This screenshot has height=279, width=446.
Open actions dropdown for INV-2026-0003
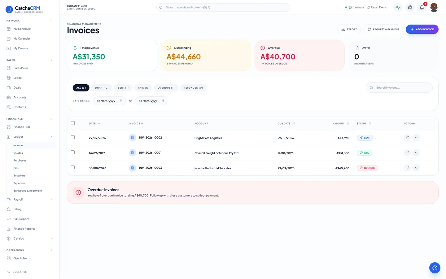pos(416,168)
